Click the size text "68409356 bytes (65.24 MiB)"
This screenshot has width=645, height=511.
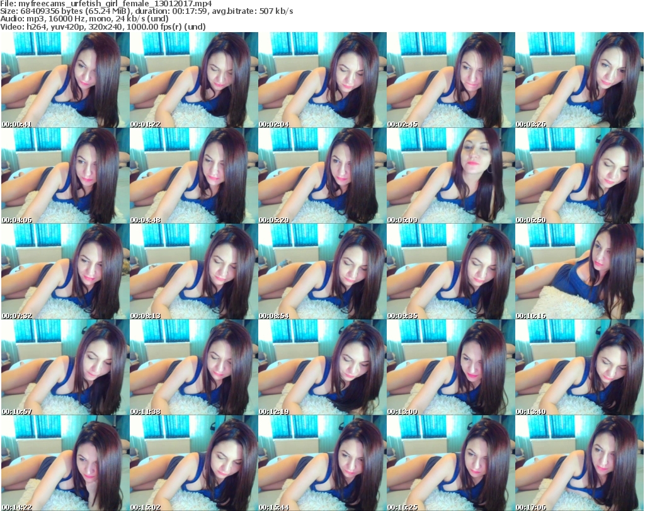pos(76,11)
